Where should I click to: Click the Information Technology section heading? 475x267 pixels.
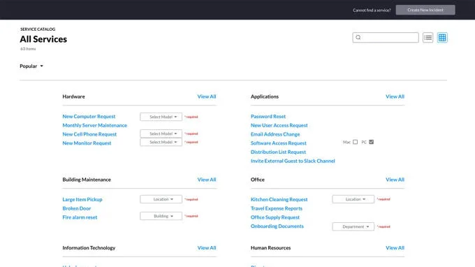click(89, 247)
